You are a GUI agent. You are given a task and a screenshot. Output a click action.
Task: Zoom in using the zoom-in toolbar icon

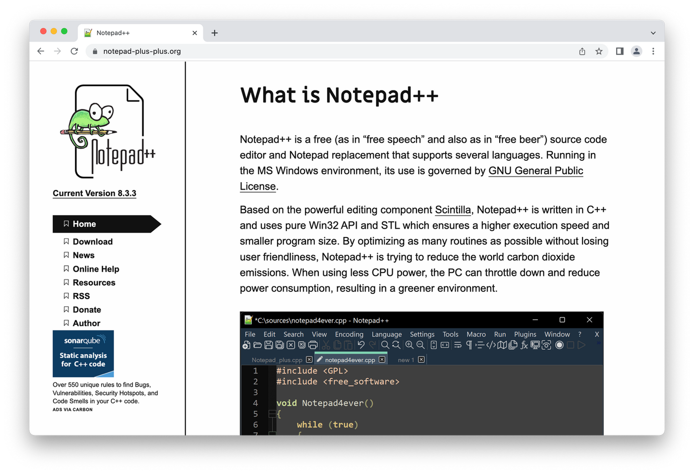pyautogui.click(x=409, y=345)
